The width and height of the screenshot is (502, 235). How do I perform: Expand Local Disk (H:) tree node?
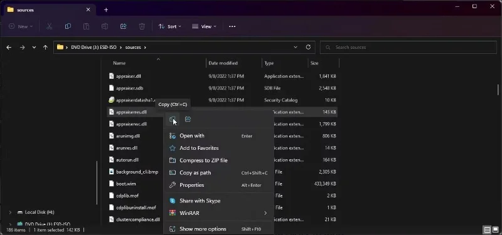[10, 212]
